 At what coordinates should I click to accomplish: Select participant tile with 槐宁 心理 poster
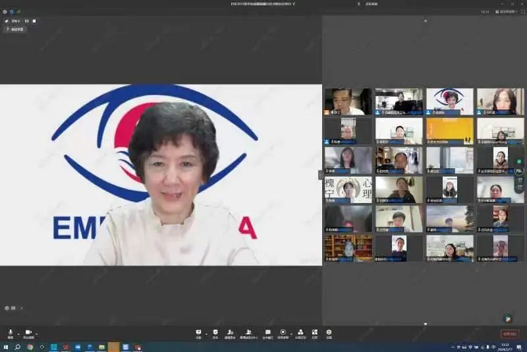pos(348,190)
